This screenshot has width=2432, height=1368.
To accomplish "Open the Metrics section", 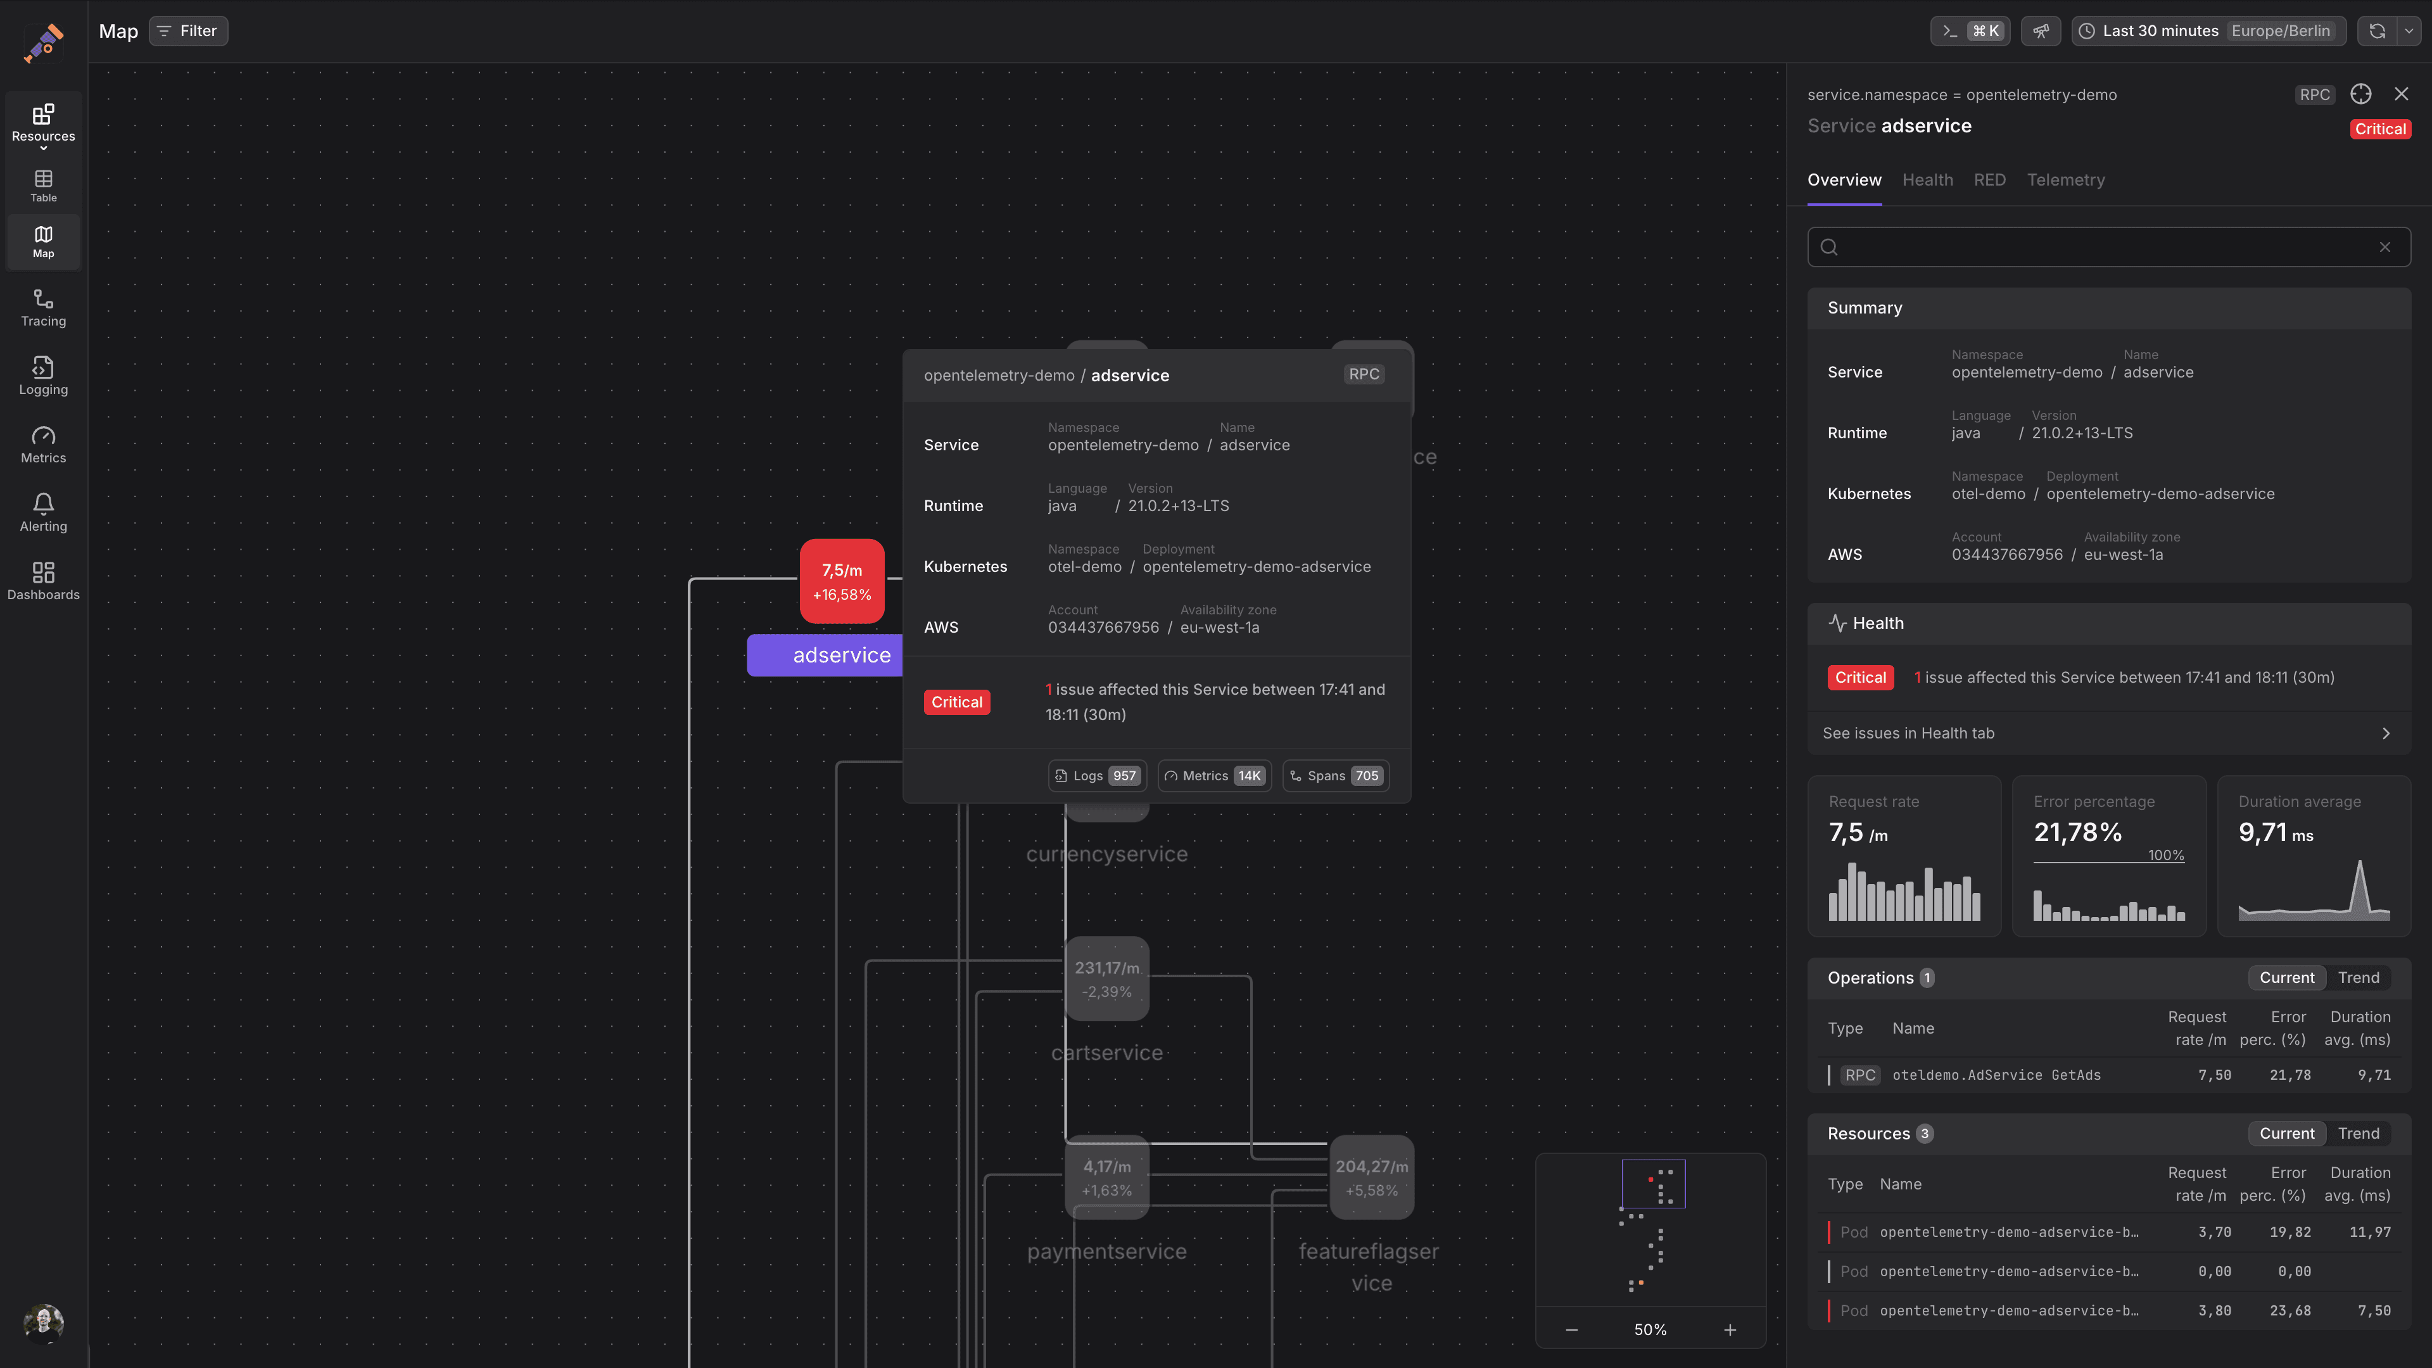I will click(44, 445).
